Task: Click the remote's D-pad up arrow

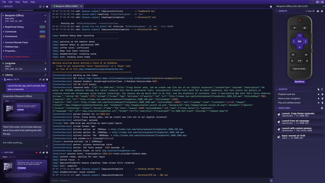Action: coord(300,35)
